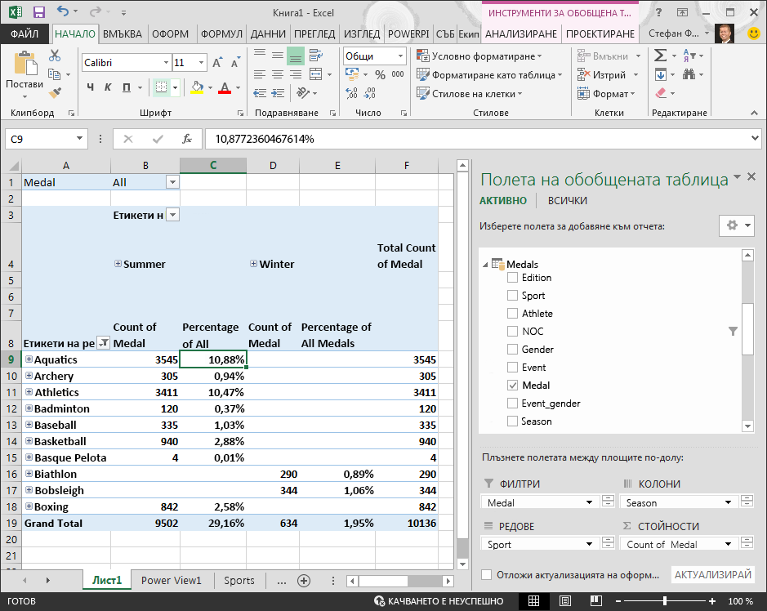The width and height of the screenshot is (767, 611).
Task: Click the АКТУАЛИЗИРАЙ button
Action: [x=713, y=575]
